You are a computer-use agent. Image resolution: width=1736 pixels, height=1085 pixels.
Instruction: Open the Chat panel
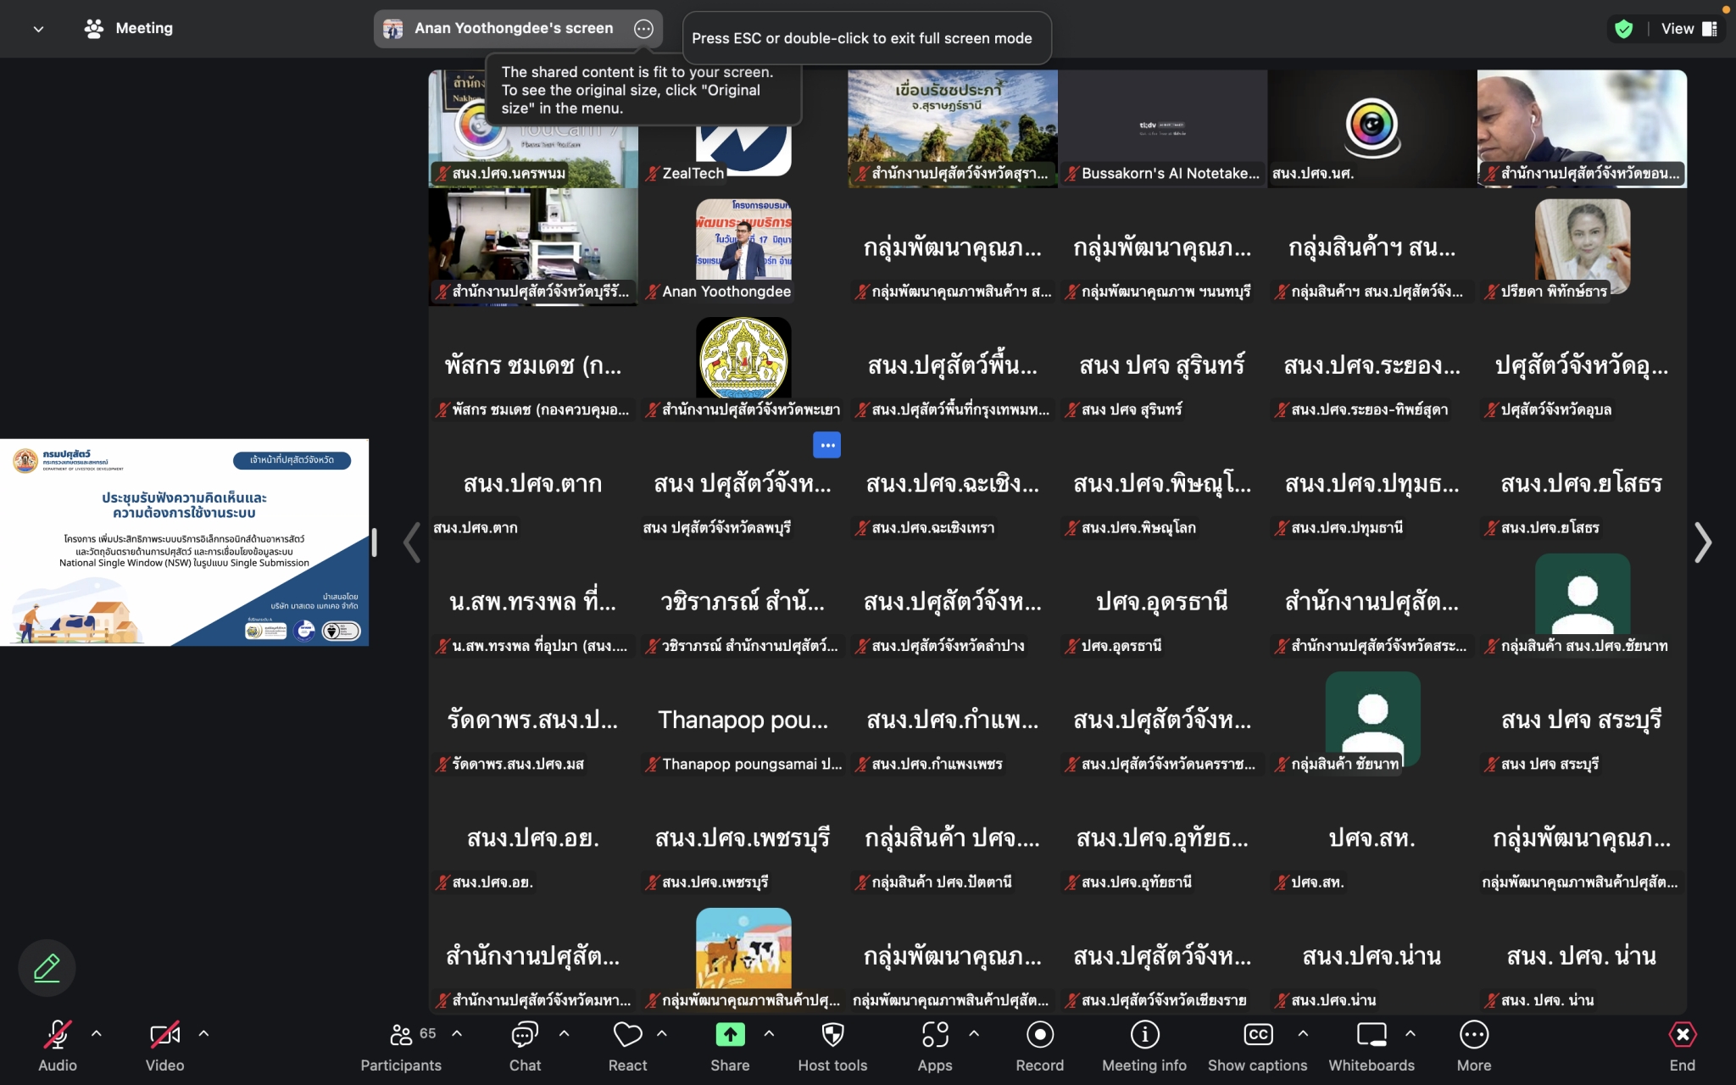click(x=525, y=1035)
